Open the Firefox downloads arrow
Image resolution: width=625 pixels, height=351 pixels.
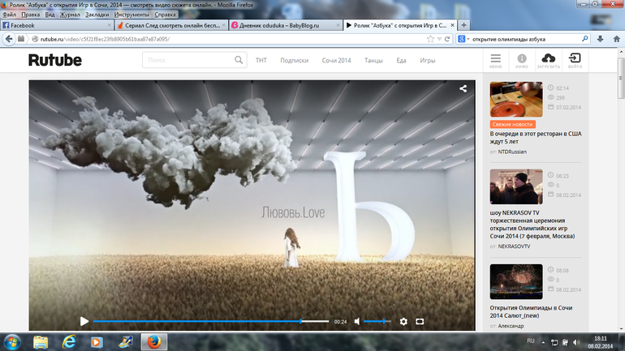[601, 39]
